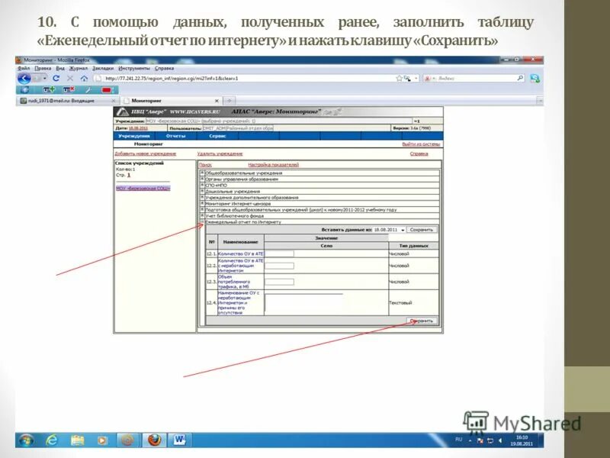Click the ИВЦ «Аверс» logo in the header

click(x=142, y=111)
